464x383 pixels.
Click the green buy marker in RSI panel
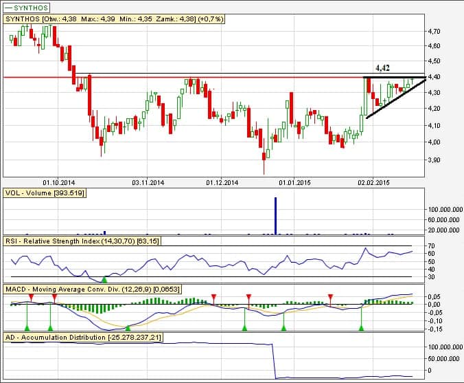click(104, 278)
